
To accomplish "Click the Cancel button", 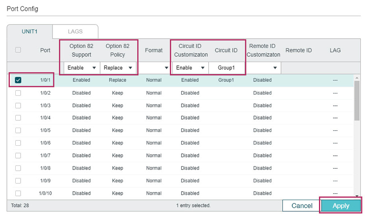I will [302, 206].
